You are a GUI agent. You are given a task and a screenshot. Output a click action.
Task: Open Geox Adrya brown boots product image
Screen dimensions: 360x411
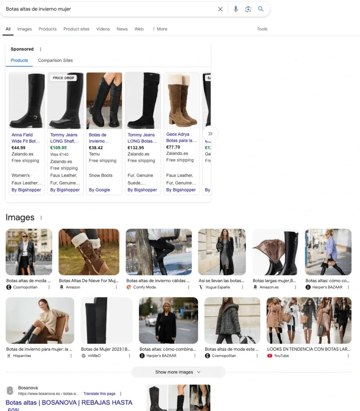click(x=181, y=100)
